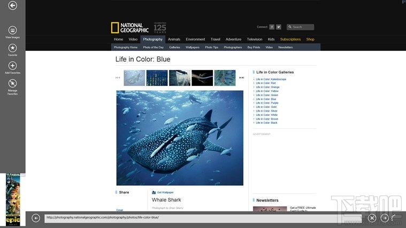Click the site Search field
The width and height of the screenshot is (406, 228).
pos(301,27)
